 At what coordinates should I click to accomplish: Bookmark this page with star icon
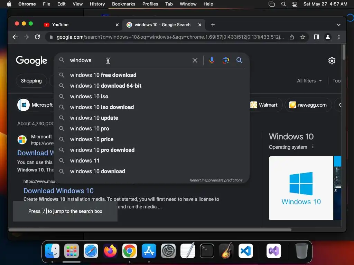[303, 37]
